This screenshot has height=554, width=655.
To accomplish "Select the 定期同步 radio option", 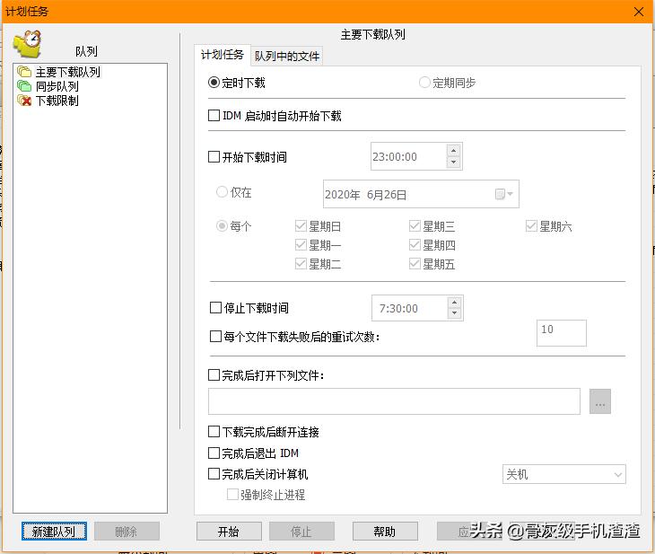I will pyautogui.click(x=448, y=83).
